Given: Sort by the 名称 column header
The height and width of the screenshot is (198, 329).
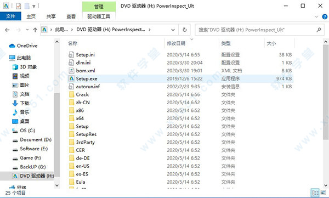Looking at the screenshot, I should 73,43.
